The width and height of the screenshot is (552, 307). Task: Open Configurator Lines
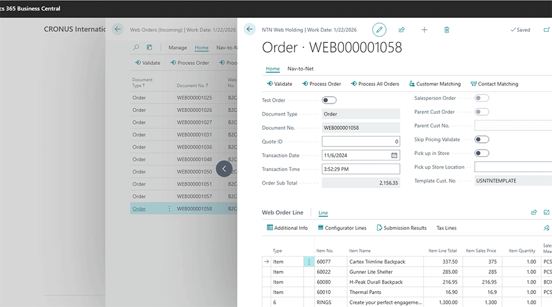(x=342, y=228)
